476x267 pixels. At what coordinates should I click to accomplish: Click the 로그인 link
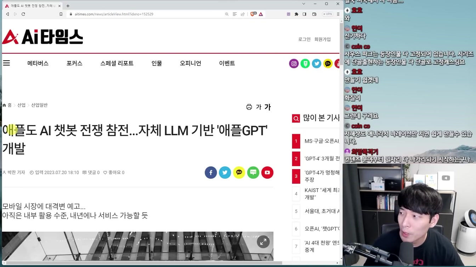point(304,39)
